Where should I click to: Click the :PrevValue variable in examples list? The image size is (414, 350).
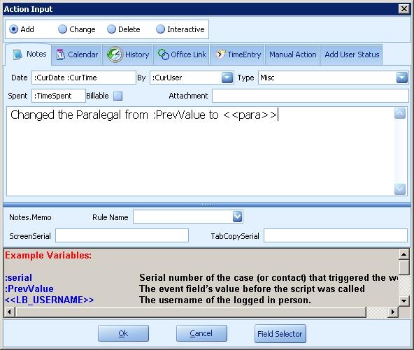click(x=29, y=289)
